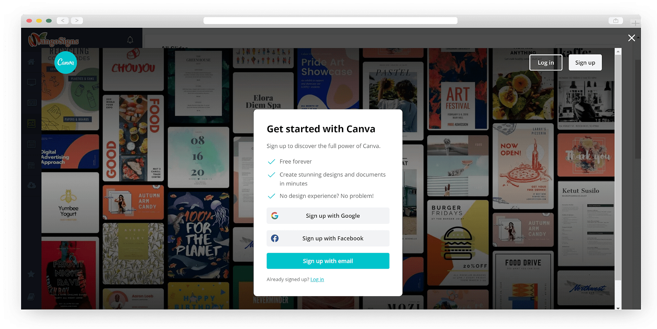Click the Log in button at top right
This screenshot has height=329, width=657.
545,62
